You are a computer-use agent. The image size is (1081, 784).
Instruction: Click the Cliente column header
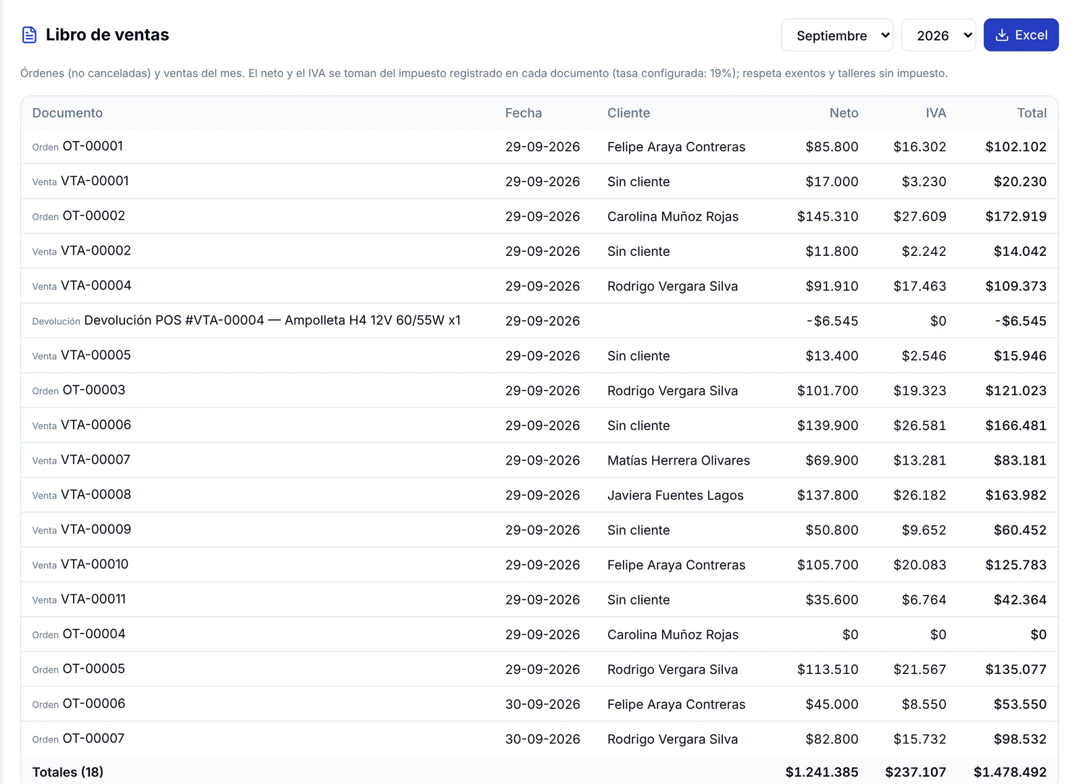(628, 113)
